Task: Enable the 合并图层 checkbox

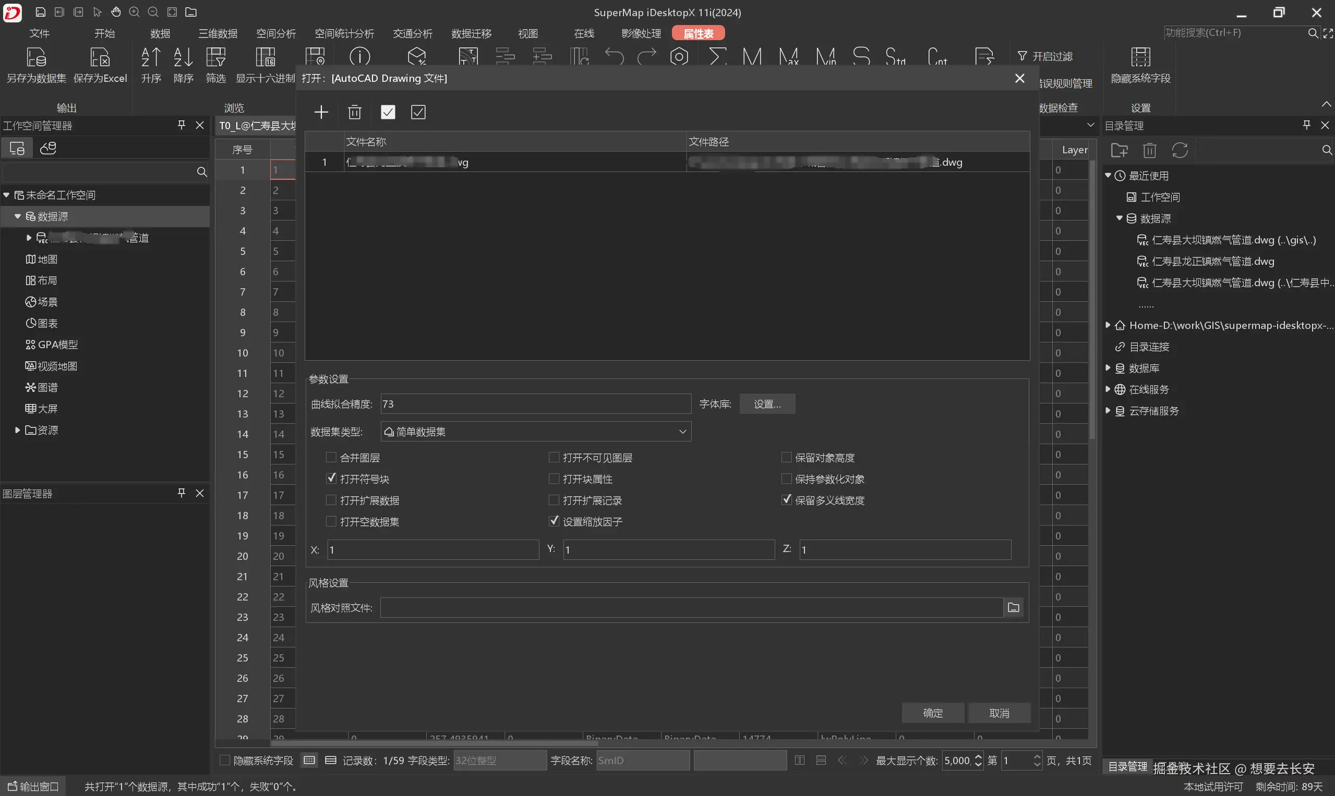Action: [331, 458]
